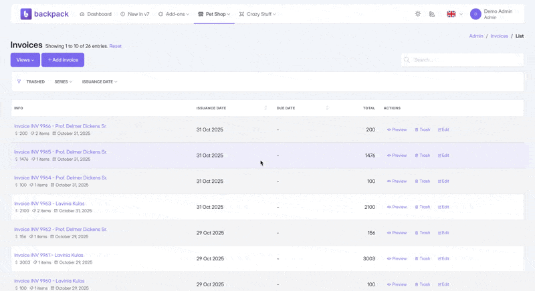Toggle the light/dark theme sun icon
Image resolution: width=535 pixels, height=291 pixels.
pyautogui.click(x=417, y=14)
